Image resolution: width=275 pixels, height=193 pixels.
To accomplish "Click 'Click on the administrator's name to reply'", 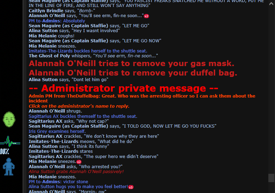I will pyautogui.click(x=79, y=106).
